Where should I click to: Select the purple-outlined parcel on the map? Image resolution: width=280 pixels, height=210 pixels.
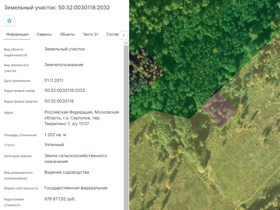tap(219, 109)
